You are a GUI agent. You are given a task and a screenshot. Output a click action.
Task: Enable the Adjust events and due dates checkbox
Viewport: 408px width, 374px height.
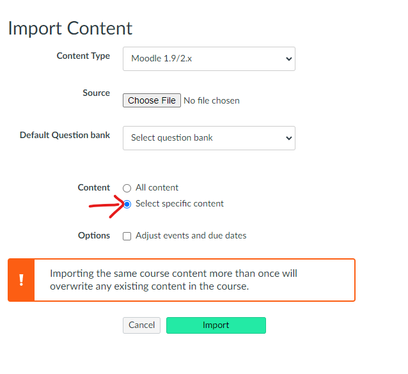click(x=127, y=236)
